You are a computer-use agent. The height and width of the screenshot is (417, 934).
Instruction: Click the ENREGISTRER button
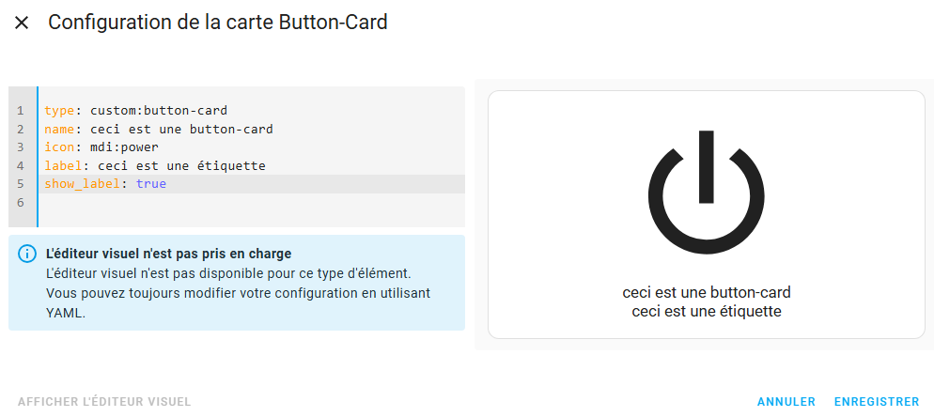[877, 402]
